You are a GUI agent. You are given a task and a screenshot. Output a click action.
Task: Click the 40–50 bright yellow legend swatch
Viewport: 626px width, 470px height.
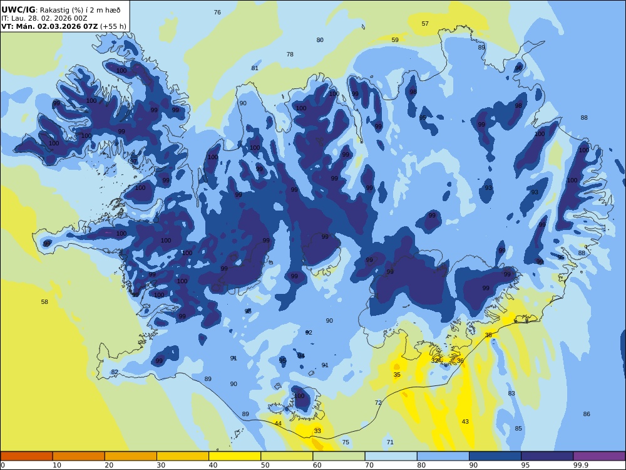235,456
